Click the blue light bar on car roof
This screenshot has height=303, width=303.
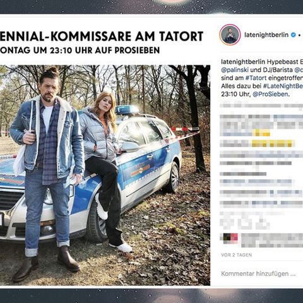pyautogui.click(x=125, y=109)
